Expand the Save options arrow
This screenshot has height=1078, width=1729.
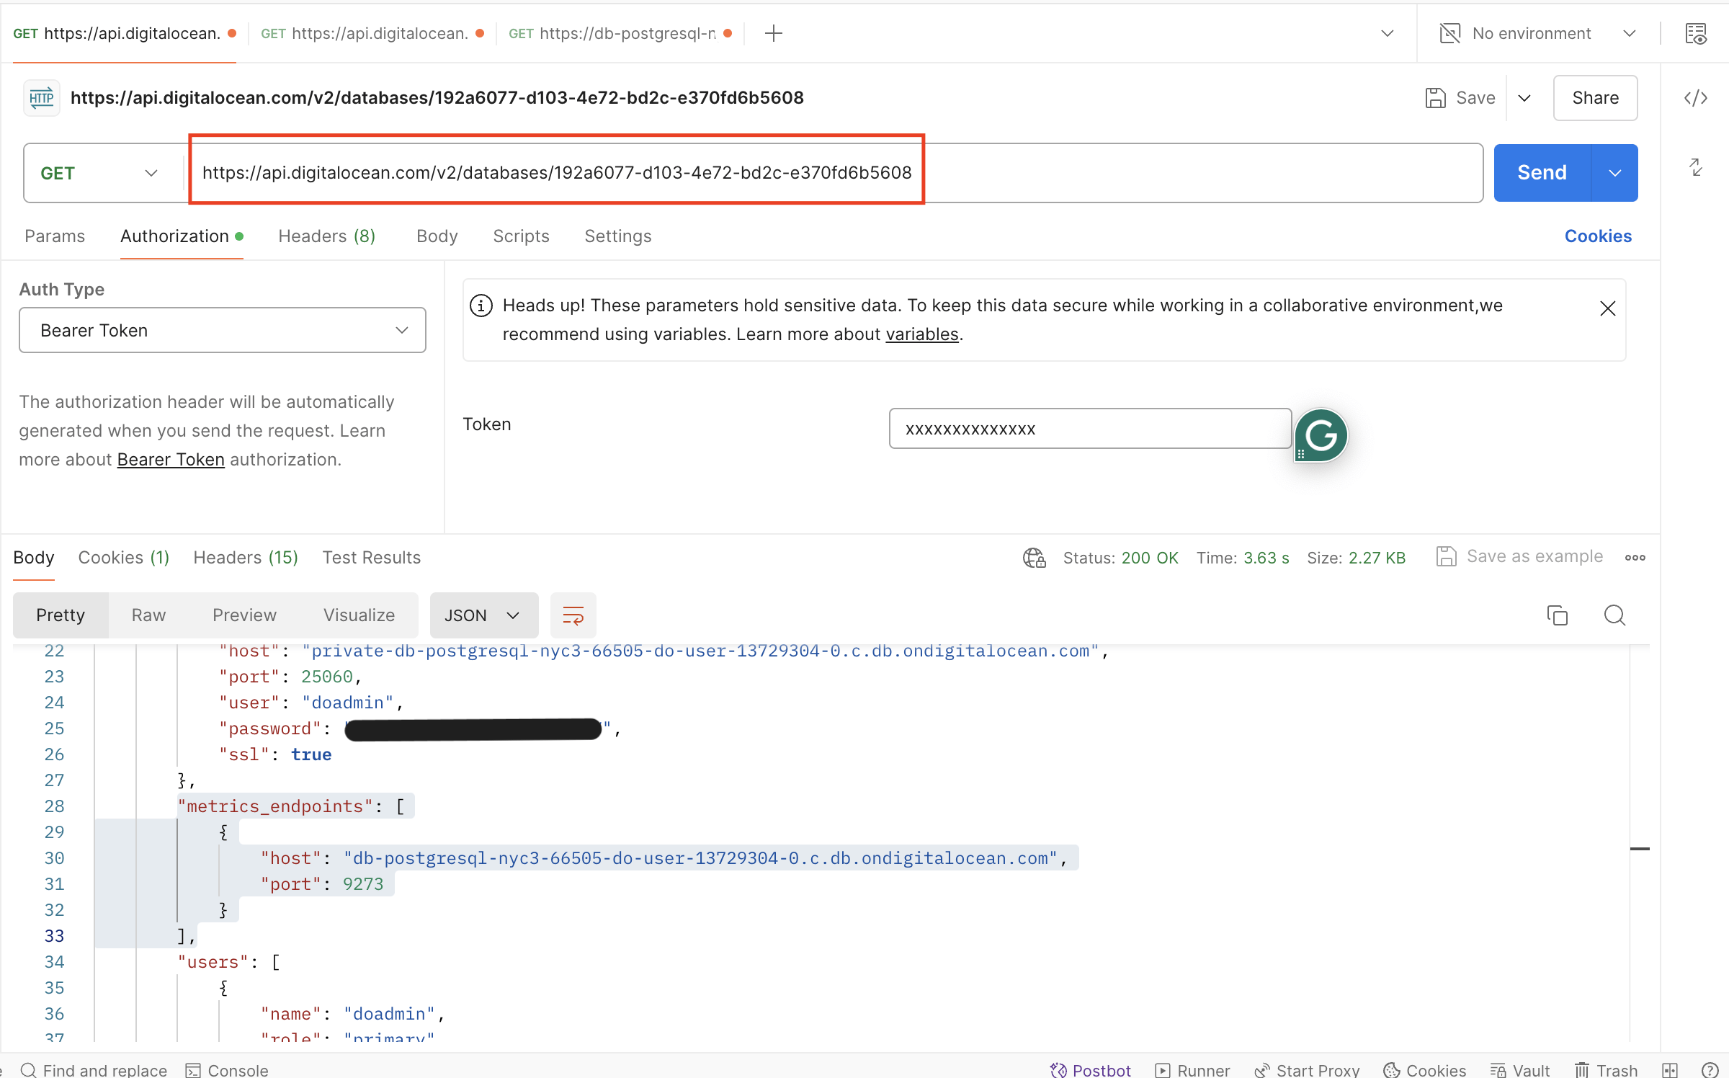coord(1524,98)
